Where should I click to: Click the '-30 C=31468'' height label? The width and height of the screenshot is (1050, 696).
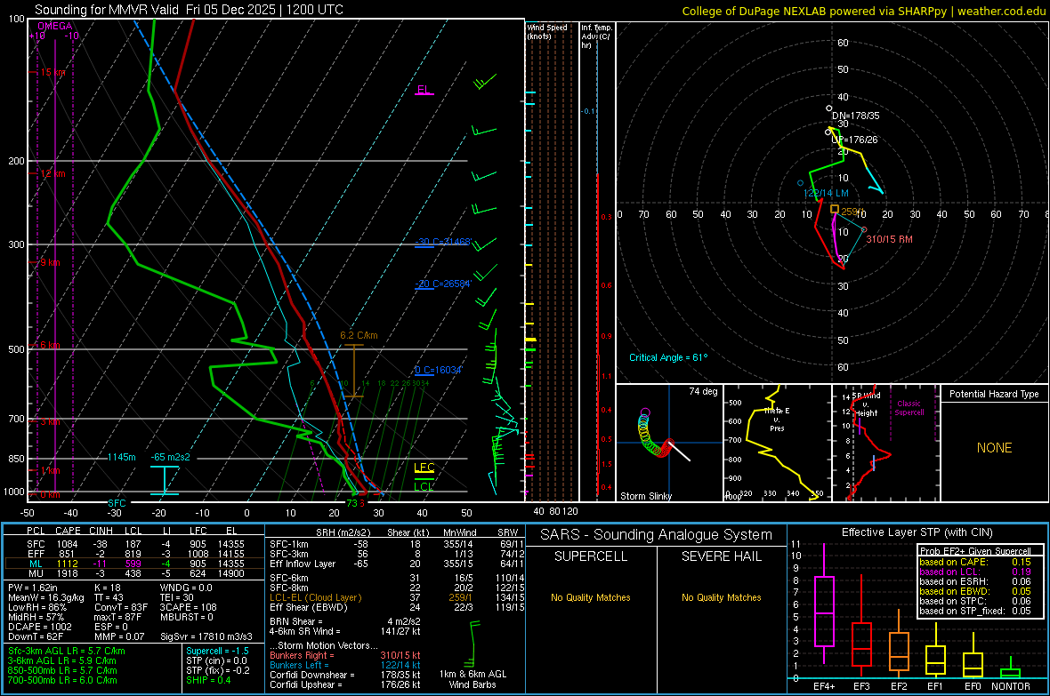tap(443, 242)
